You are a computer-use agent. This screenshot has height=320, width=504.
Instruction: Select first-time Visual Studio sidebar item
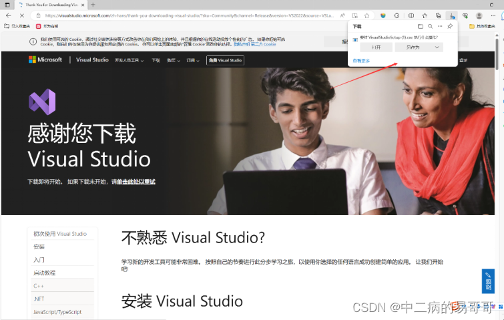point(60,234)
